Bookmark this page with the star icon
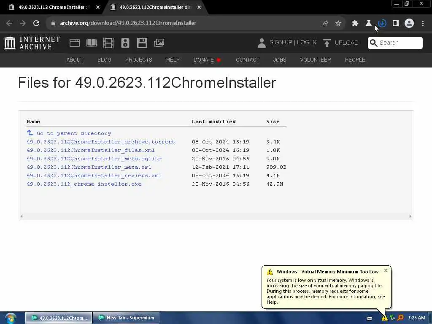The width and height of the screenshot is (432, 324). pyautogui.click(x=338, y=24)
